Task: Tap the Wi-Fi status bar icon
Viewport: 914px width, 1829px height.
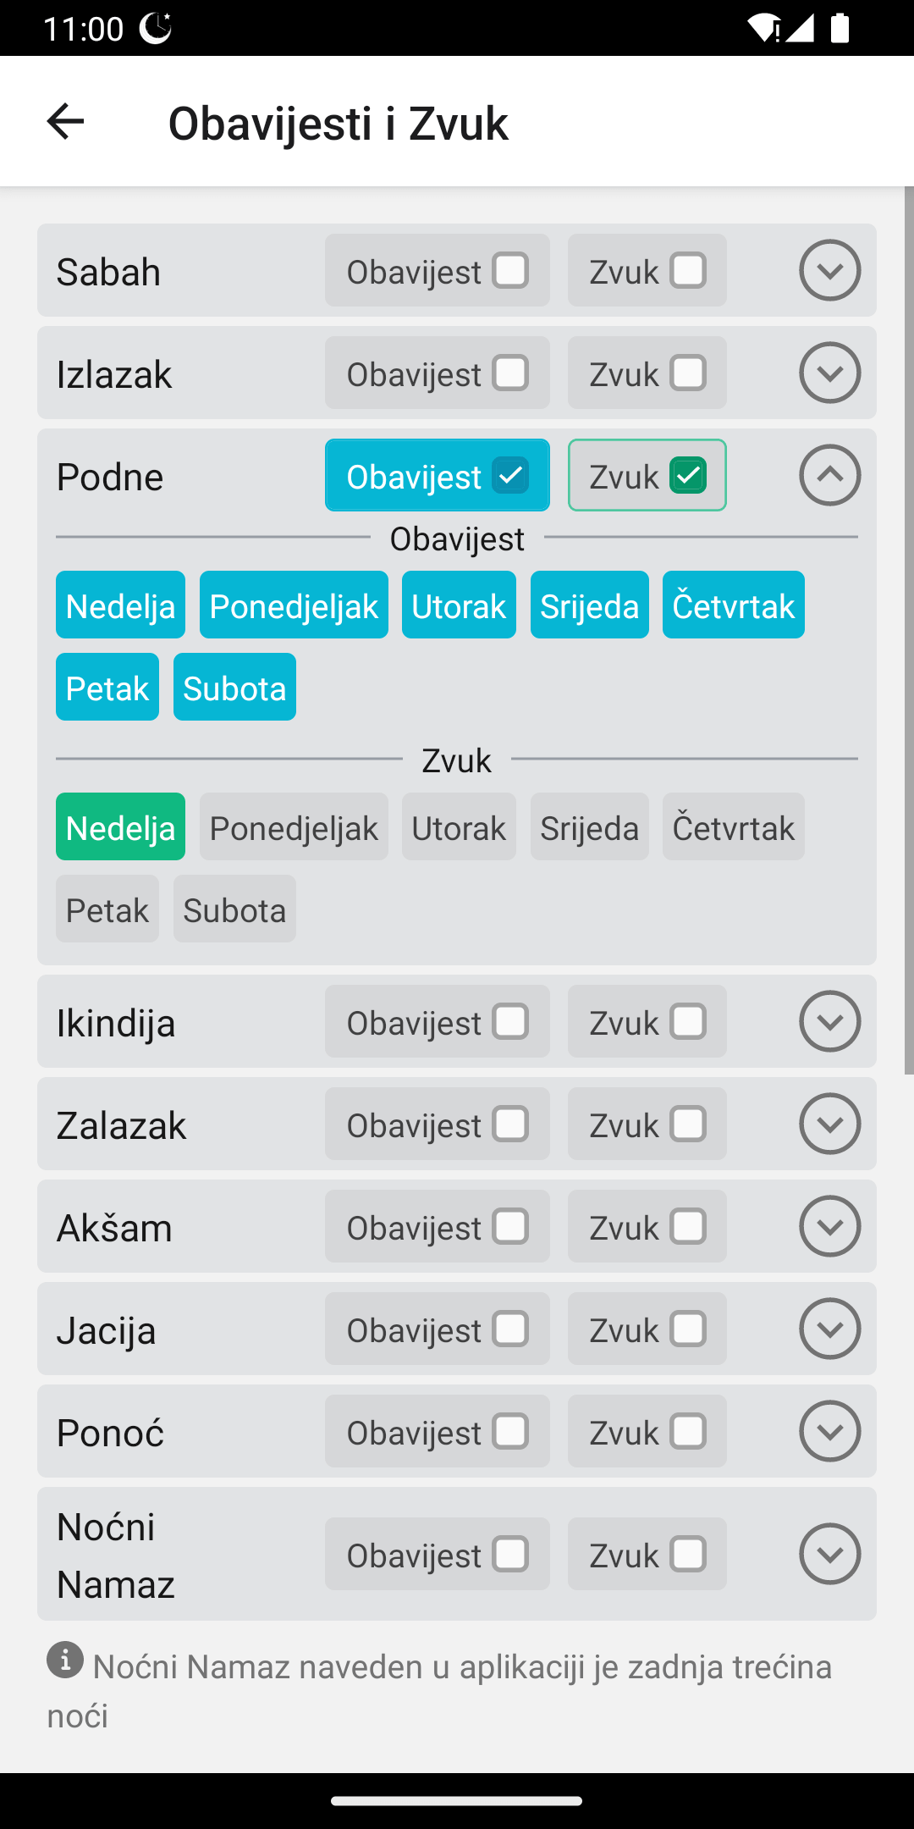Action: (763, 28)
